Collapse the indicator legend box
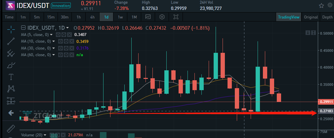This screenshot has height=138, width=334. 23,28
